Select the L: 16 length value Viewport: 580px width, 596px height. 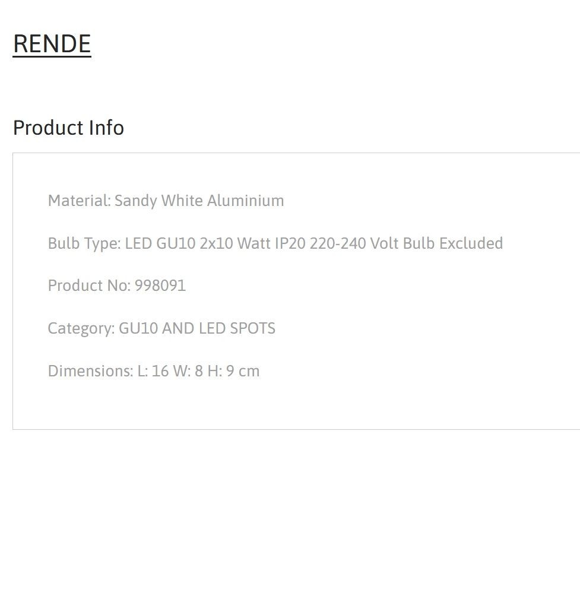click(153, 371)
